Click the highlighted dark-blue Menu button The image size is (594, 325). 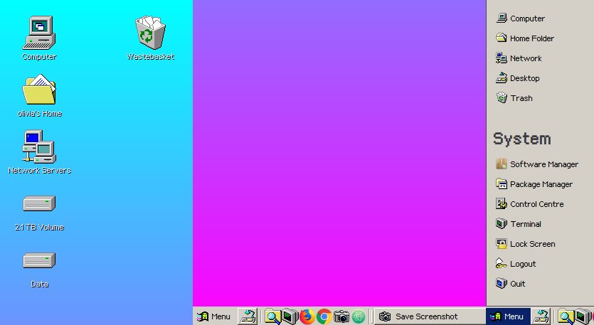click(508, 316)
